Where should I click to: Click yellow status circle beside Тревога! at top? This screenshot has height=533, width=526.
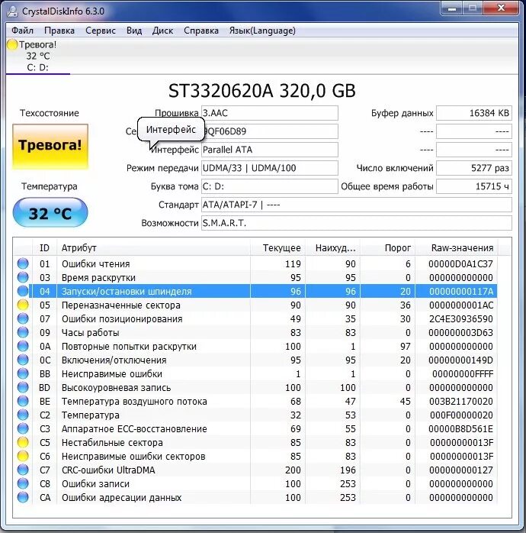(x=12, y=45)
